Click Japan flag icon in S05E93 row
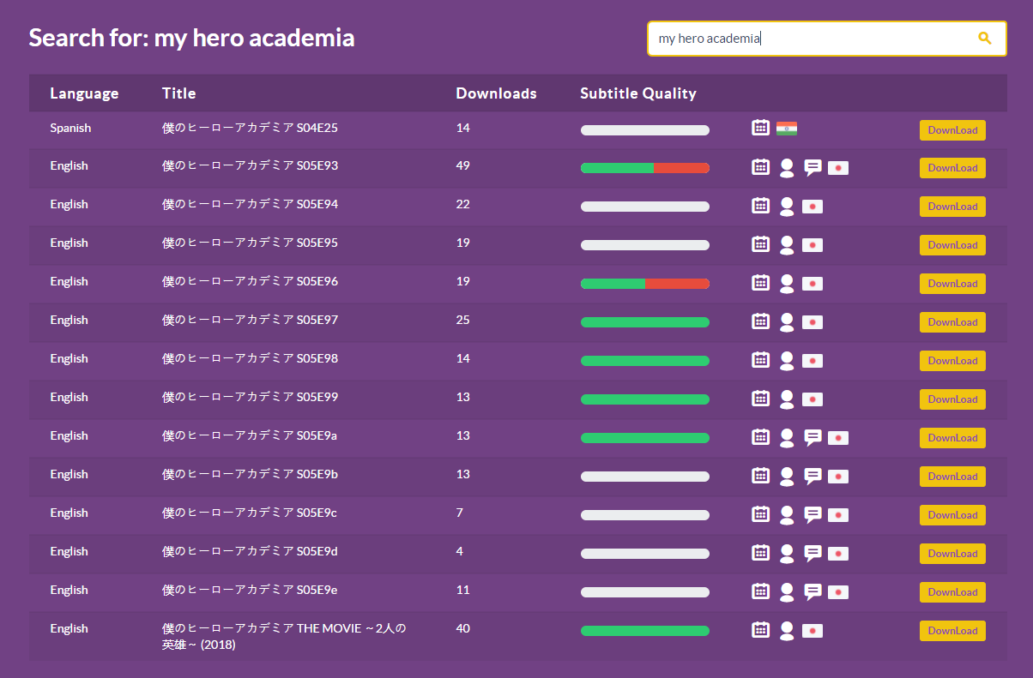Viewport: 1033px width, 678px height. point(838,168)
